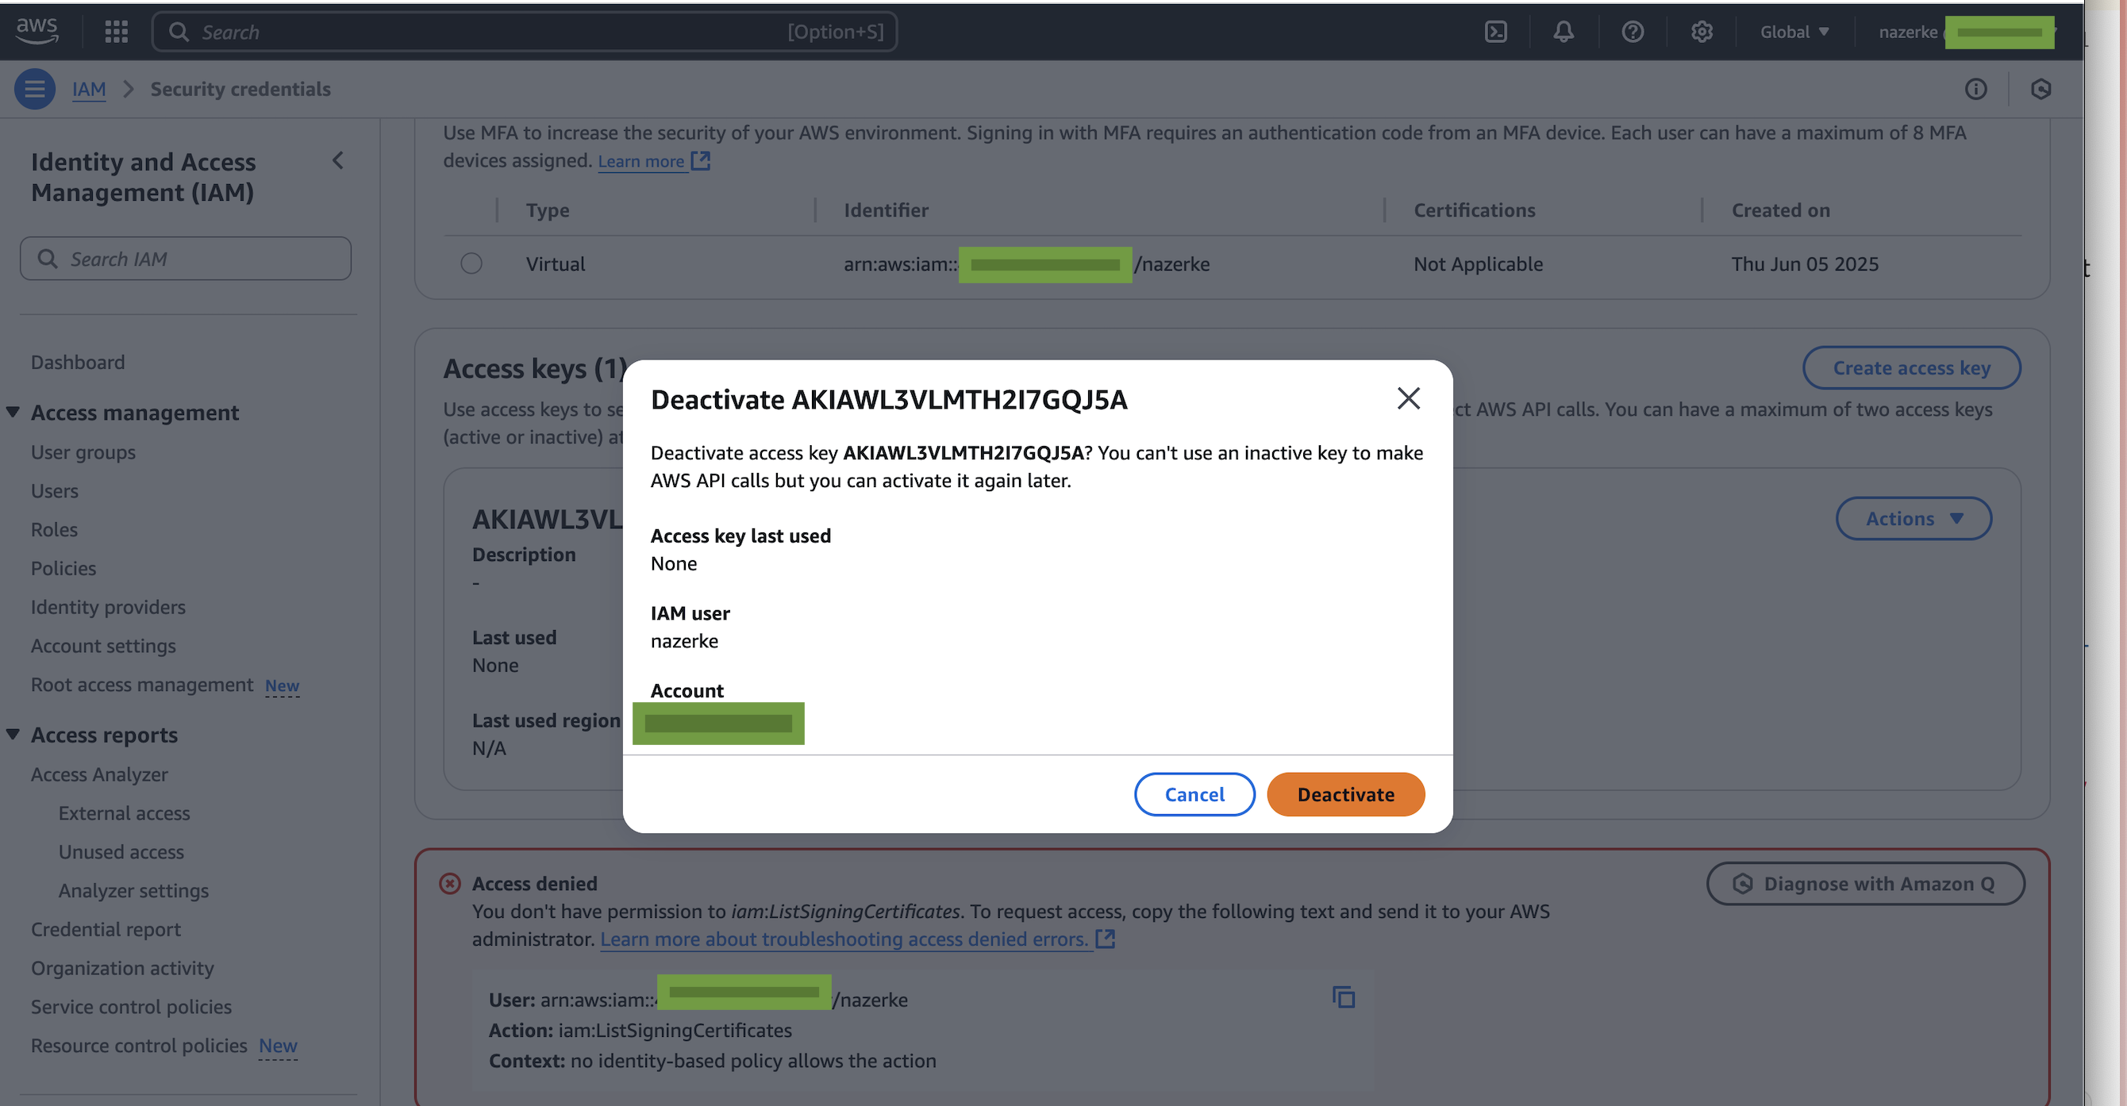Click the 'Thu Jun 05 2025' cell
The width and height of the screenshot is (2127, 1106).
pyautogui.click(x=1804, y=264)
